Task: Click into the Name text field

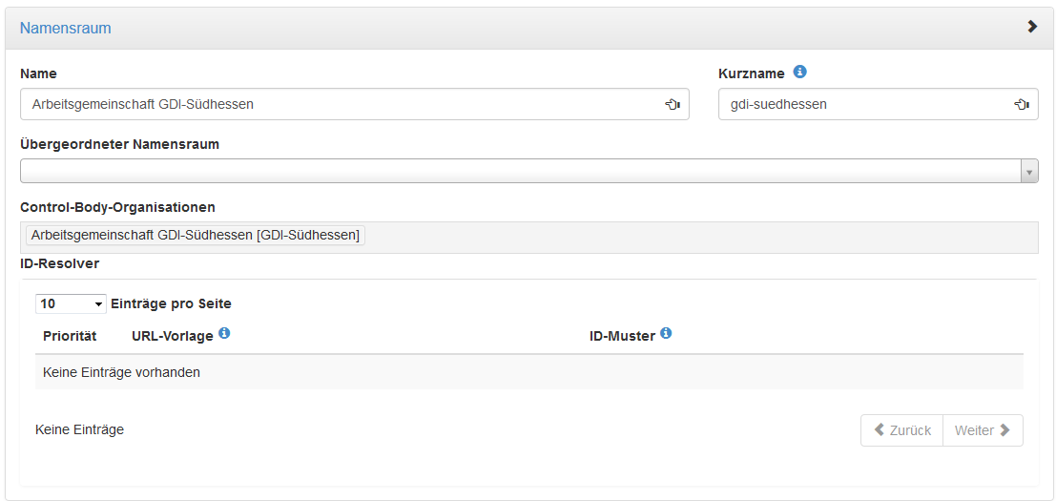Action: click(355, 104)
